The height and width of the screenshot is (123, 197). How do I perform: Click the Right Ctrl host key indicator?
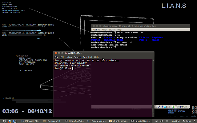coord(182,107)
